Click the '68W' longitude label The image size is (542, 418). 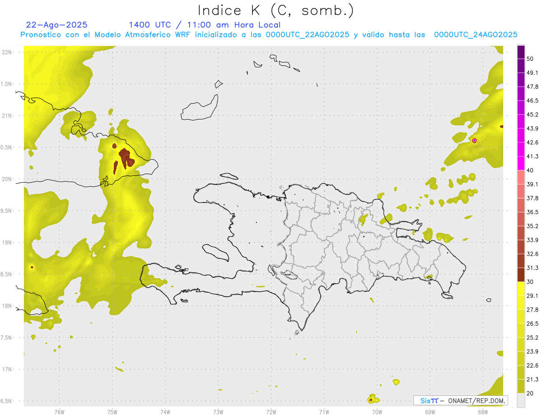point(483,412)
